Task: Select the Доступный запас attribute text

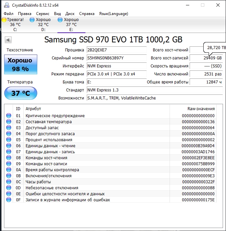Action: [42, 128]
